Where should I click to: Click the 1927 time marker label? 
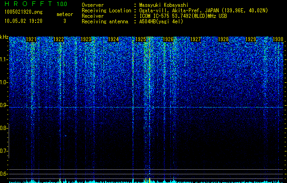196,39
